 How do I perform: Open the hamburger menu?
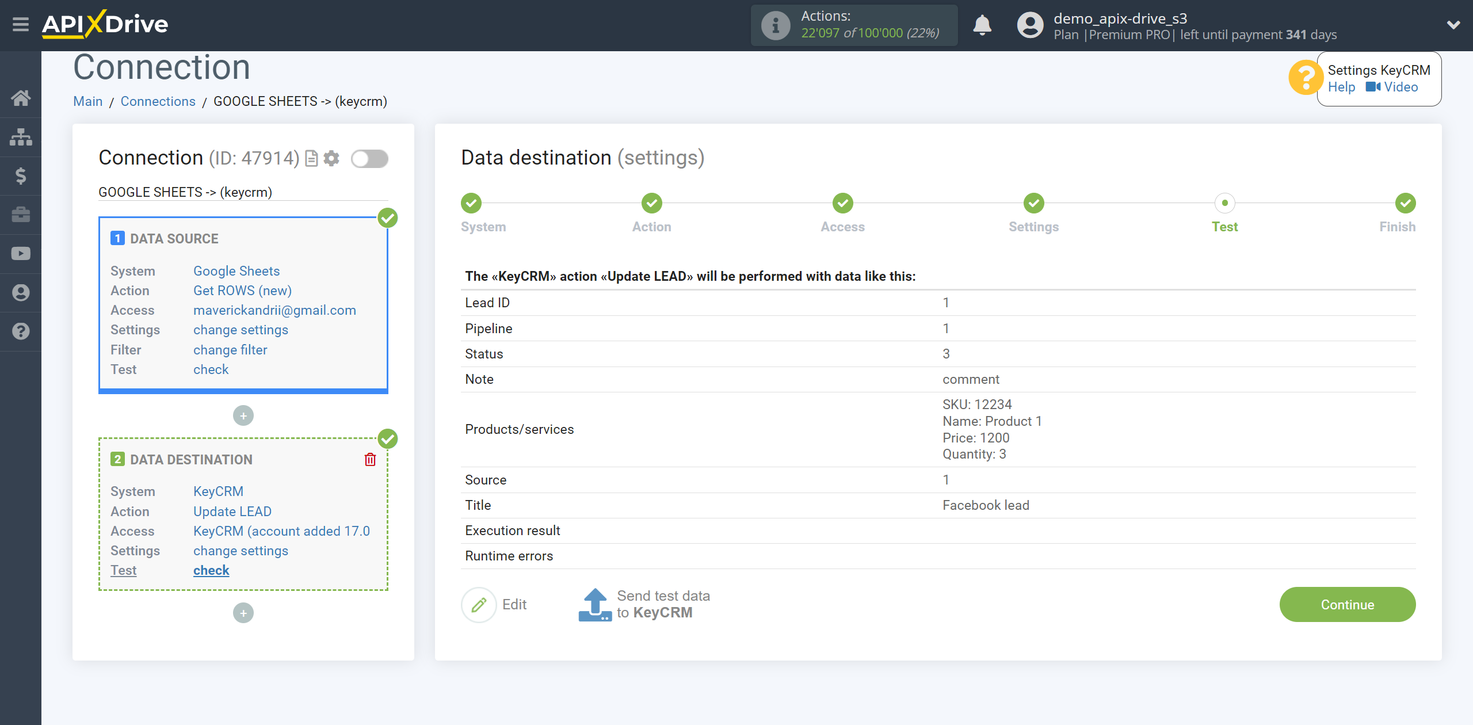21,25
